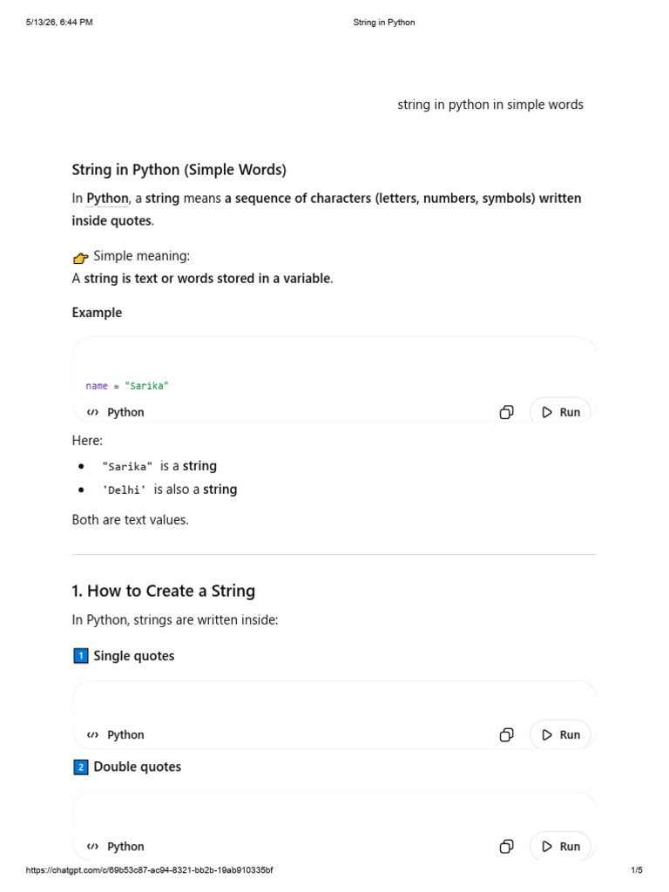Copy the name = "Sarika" code block

(506, 412)
